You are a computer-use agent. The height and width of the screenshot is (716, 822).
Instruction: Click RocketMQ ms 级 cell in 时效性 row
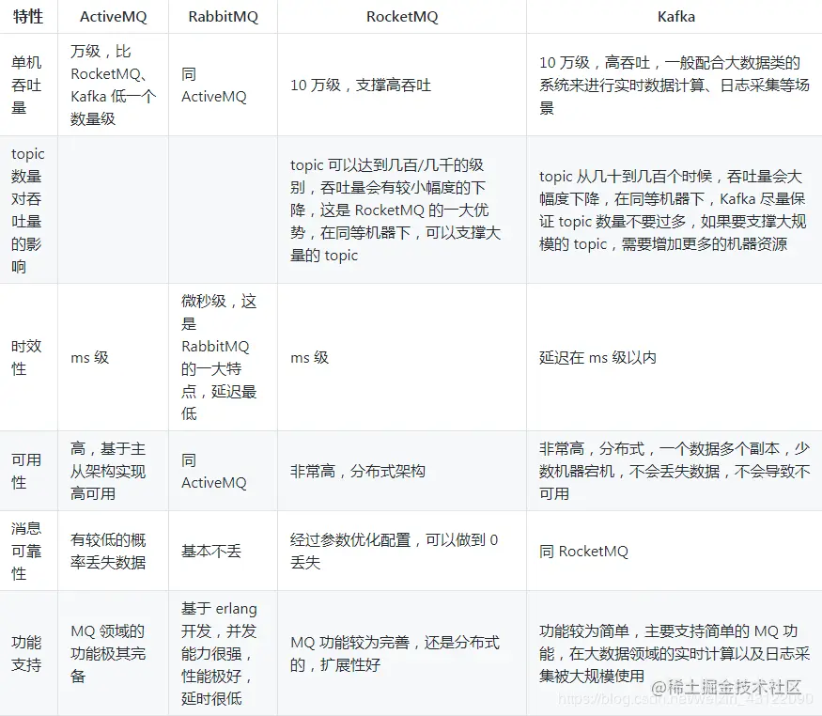pos(402,357)
